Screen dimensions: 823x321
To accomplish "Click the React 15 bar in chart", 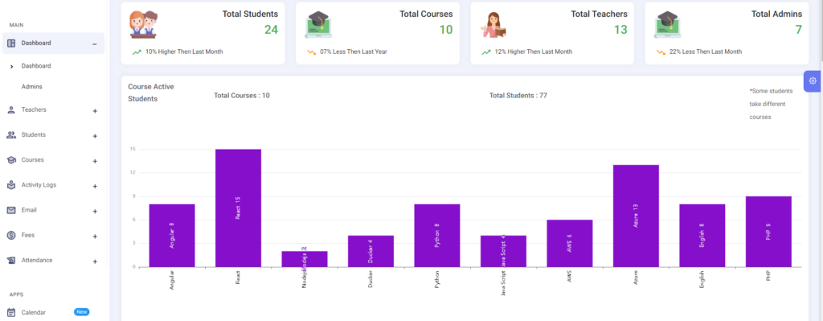I will (x=238, y=208).
